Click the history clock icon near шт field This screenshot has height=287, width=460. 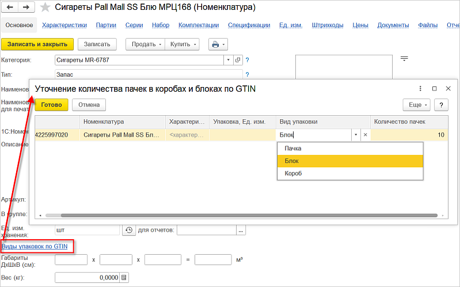pyautogui.click(x=129, y=230)
